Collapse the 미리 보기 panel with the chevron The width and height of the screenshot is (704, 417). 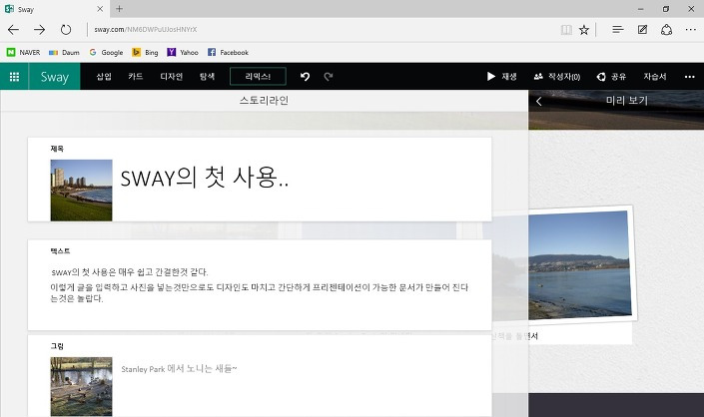click(539, 102)
